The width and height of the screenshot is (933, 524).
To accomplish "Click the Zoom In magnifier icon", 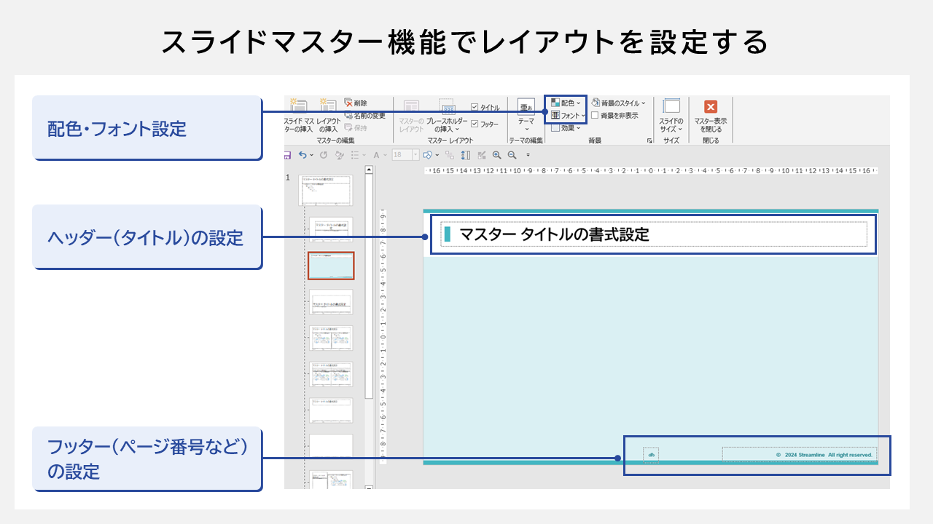I will [x=497, y=155].
